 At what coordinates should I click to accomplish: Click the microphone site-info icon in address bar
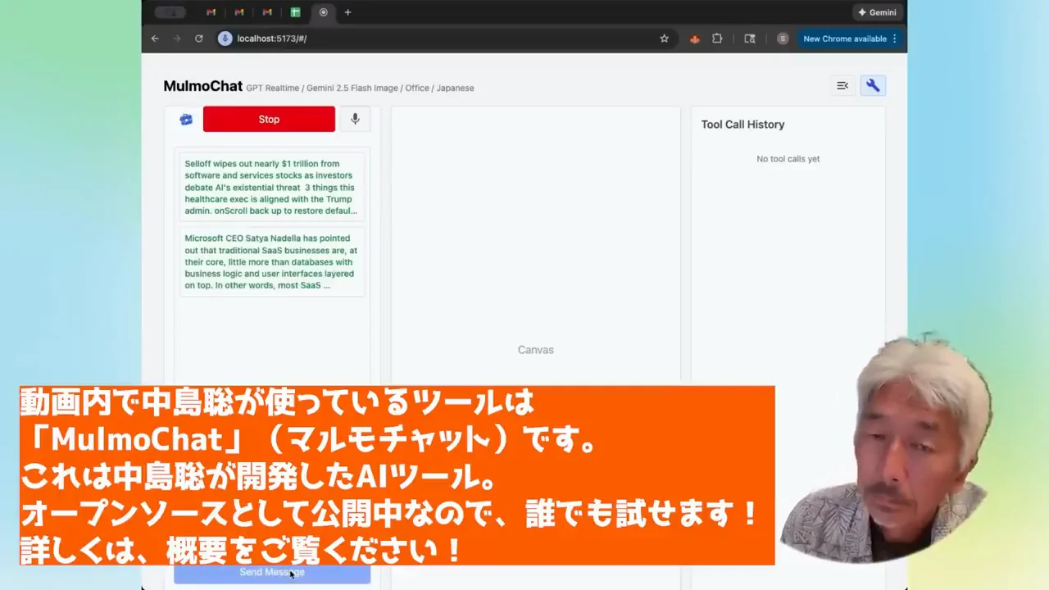click(225, 39)
